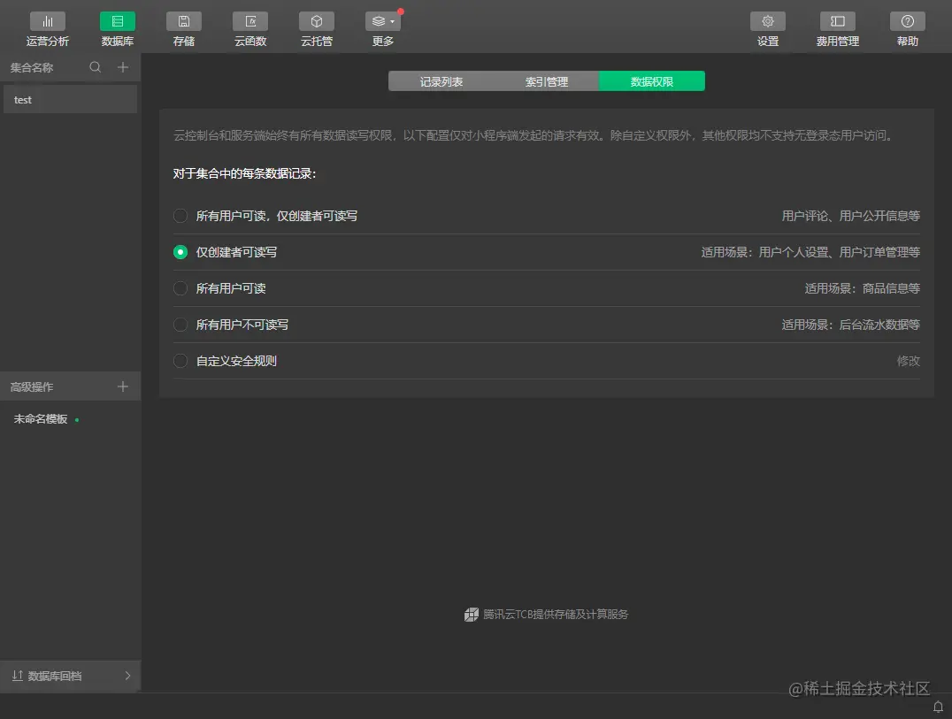Click the notification bell icon
The image size is (952, 719).
[x=938, y=707]
